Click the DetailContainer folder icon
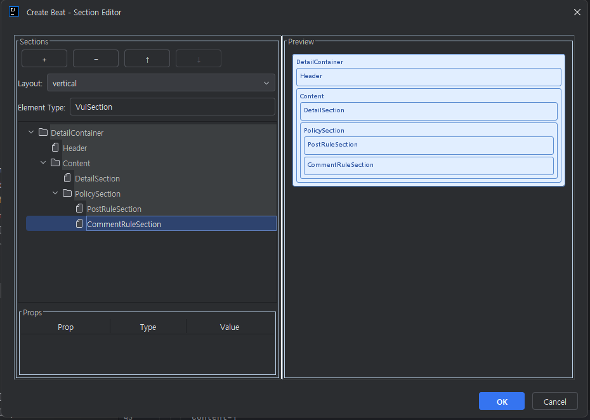Image resolution: width=590 pixels, height=420 pixels. (x=43, y=133)
